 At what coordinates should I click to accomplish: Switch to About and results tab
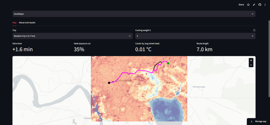[x=27, y=22]
